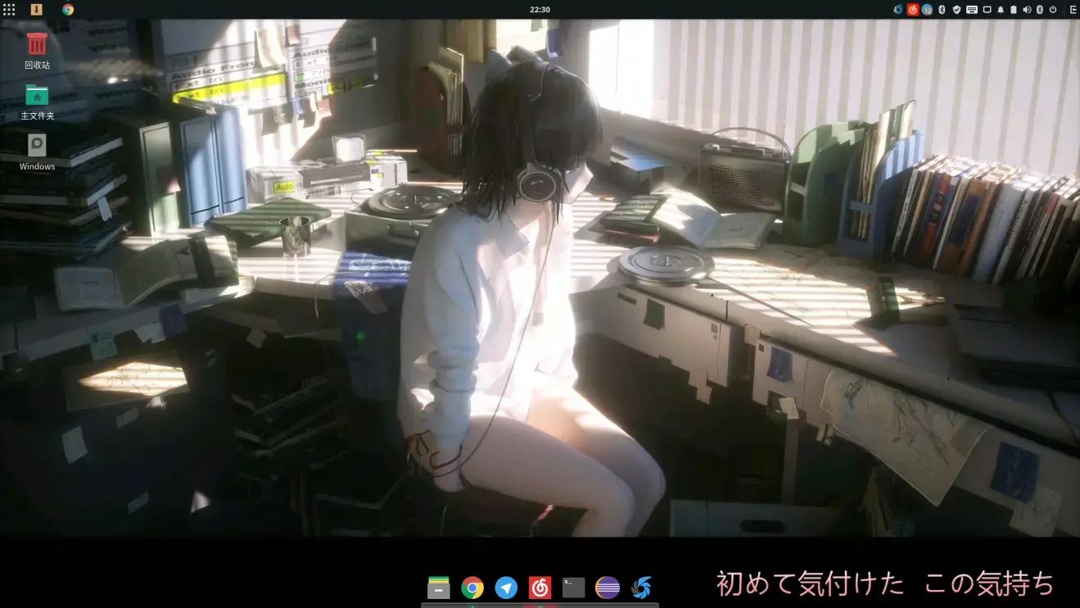Click the security shield icon in the tray
Image resolution: width=1080 pixels, height=608 pixels.
pyautogui.click(x=957, y=9)
